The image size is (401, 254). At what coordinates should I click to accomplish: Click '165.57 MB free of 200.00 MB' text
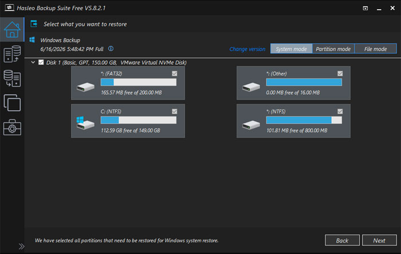(x=131, y=92)
